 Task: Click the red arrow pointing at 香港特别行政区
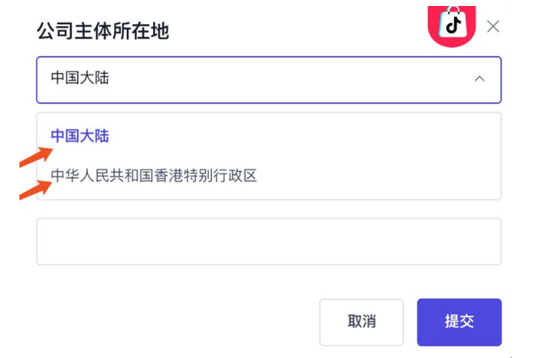[35, 189]
